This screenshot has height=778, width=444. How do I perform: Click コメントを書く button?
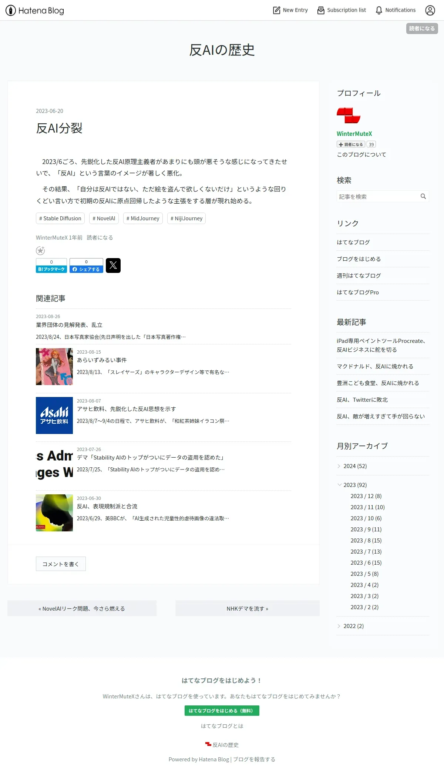click(61, 564)
